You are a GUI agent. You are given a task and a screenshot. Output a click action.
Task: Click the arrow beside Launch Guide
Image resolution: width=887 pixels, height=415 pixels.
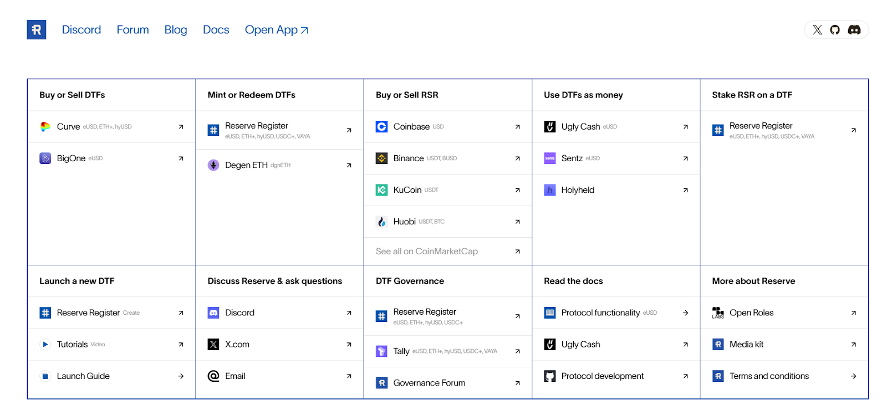pos(181,376)
